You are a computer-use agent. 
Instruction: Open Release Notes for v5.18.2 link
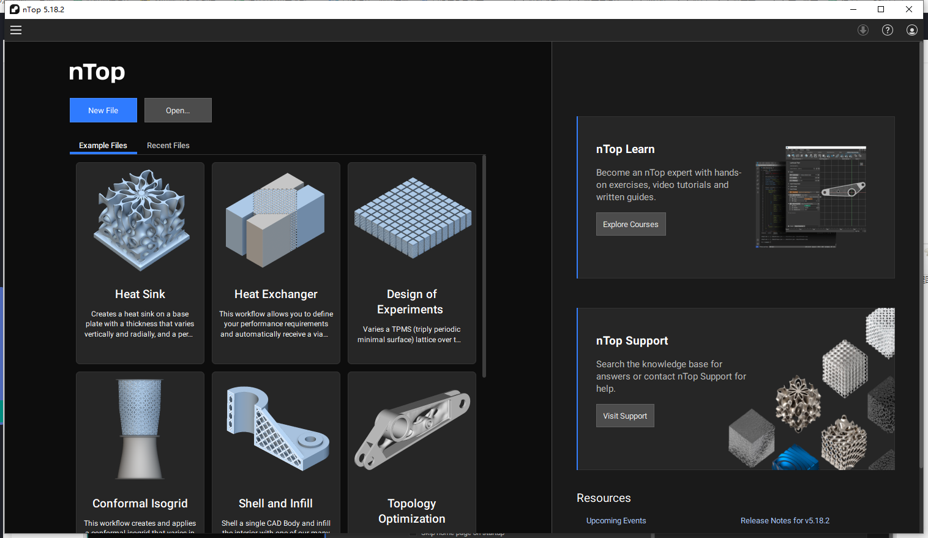point(785,521)
